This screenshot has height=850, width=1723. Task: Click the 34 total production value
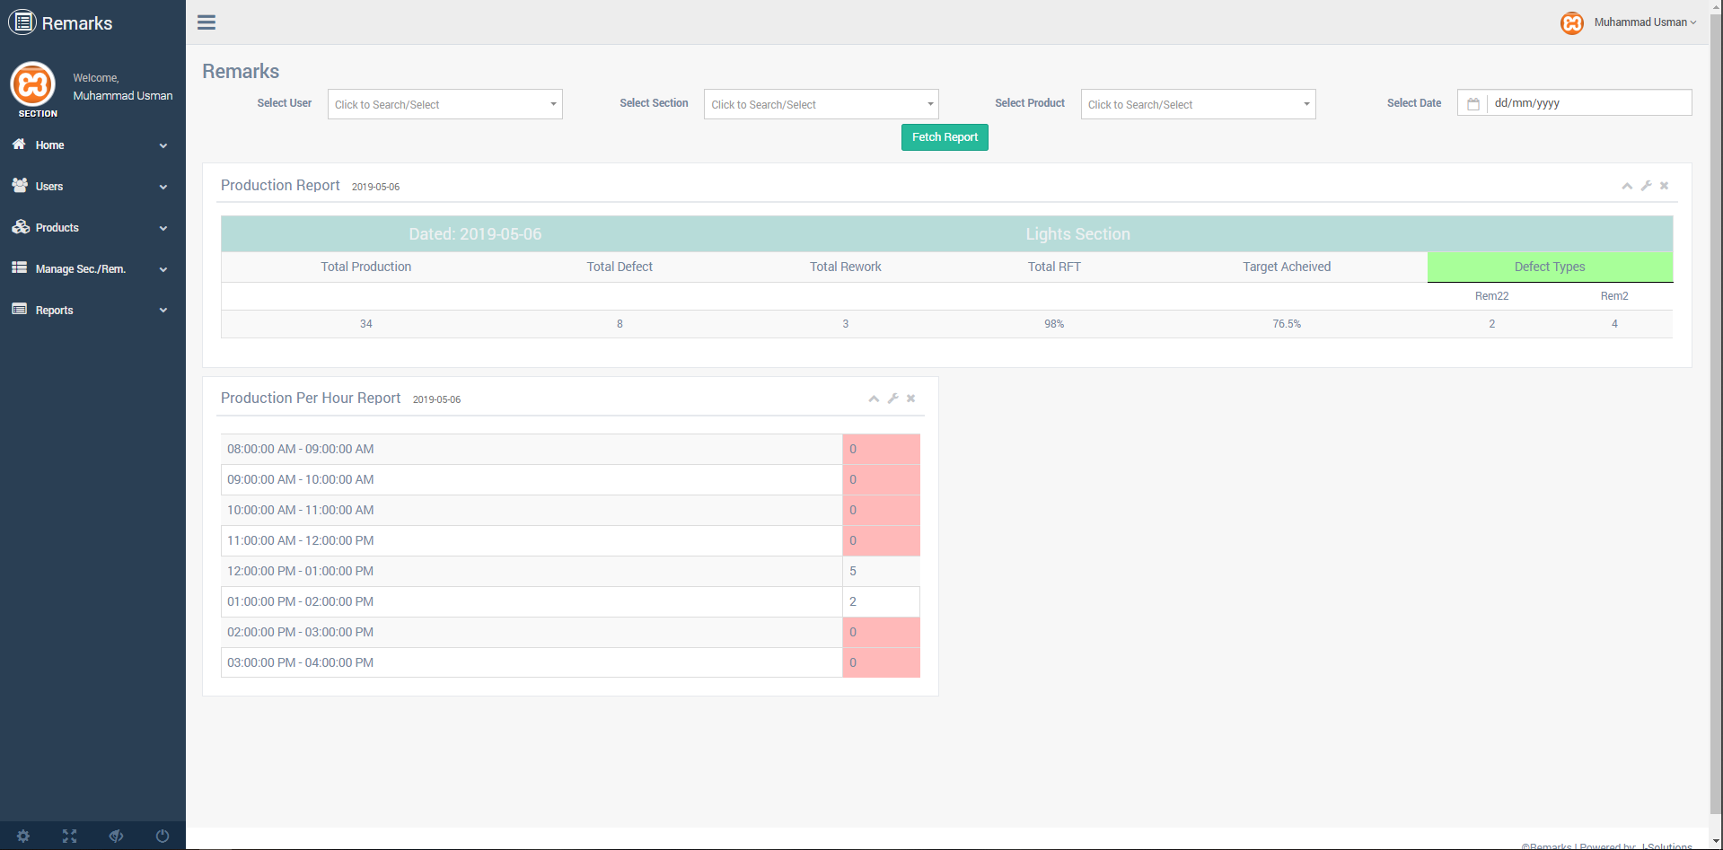[x=366, y=324]
